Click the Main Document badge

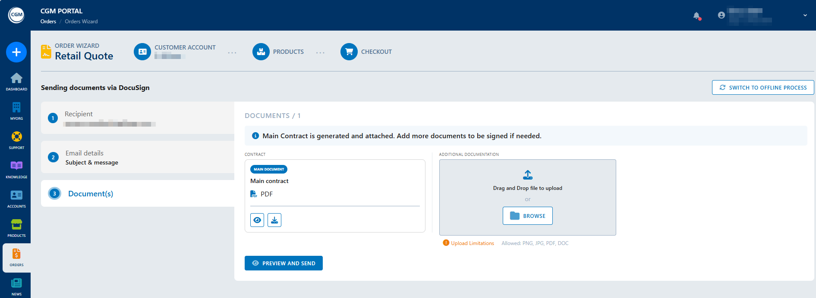coord(269,169)
